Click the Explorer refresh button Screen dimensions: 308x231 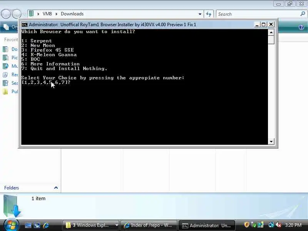tap(208, 14)
